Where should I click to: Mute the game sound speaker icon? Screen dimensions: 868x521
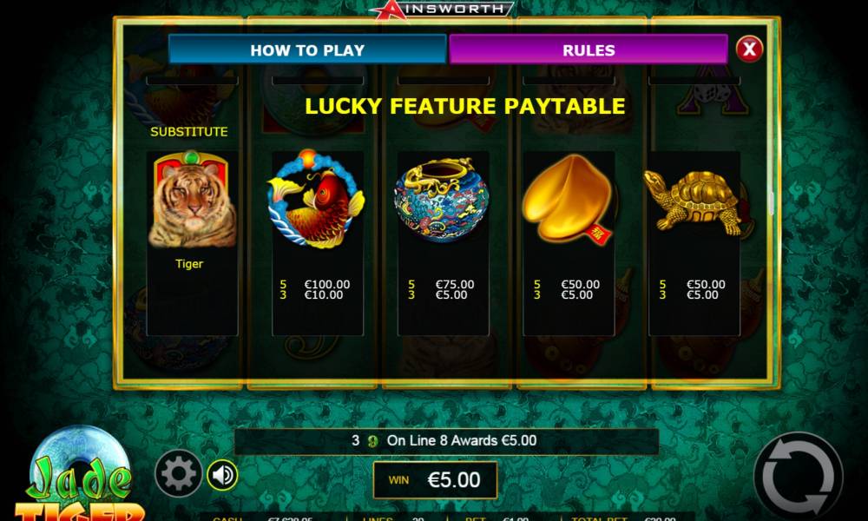222,474
